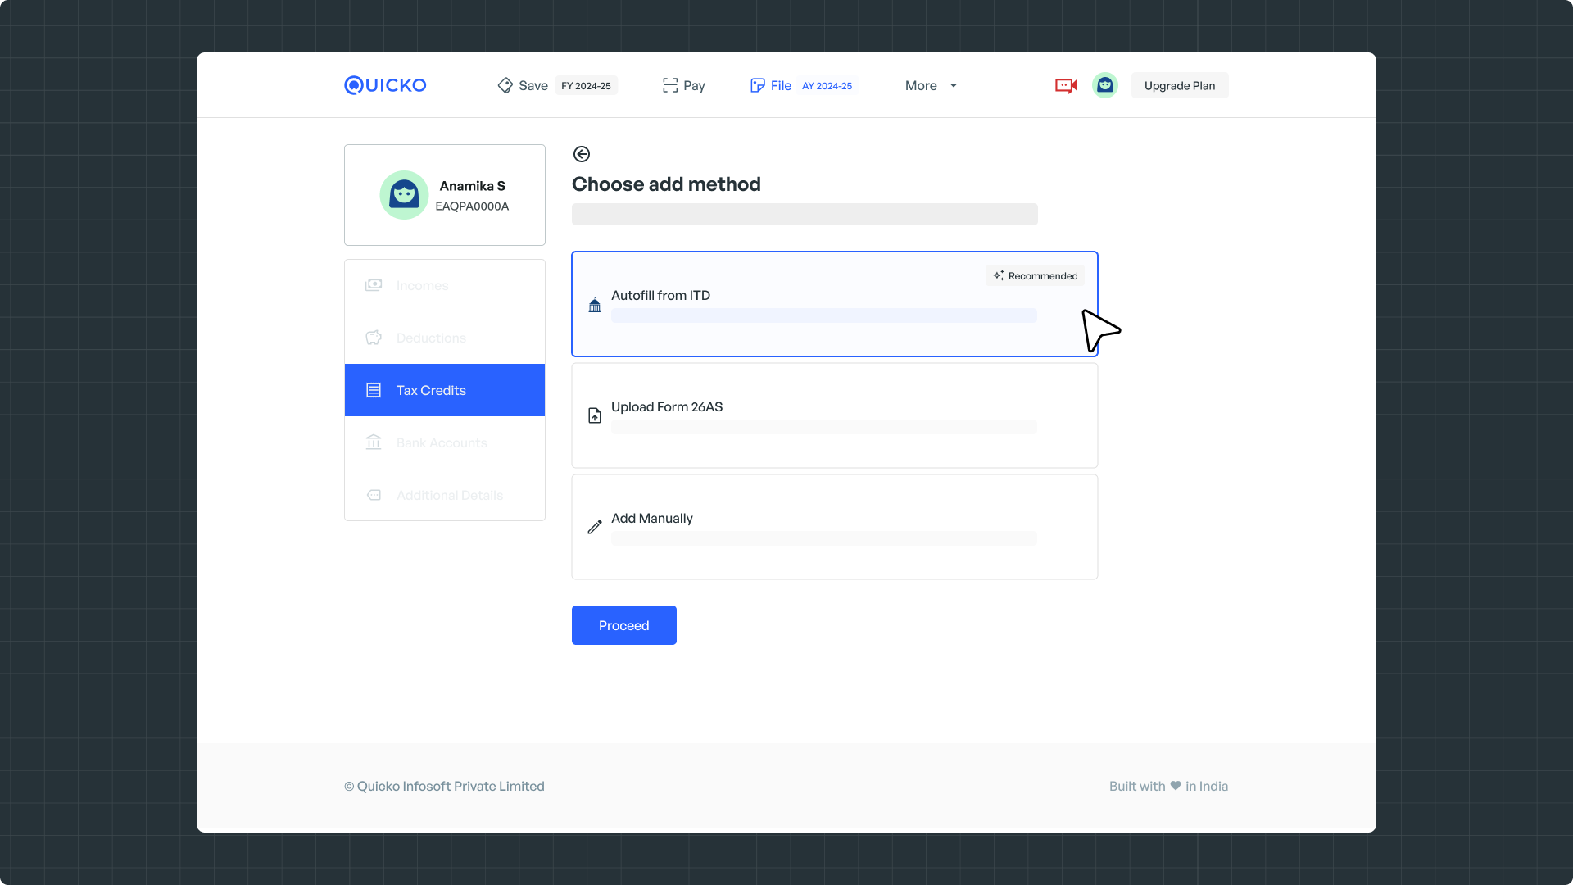
Task: Click the PAN EAQPA0000A text
Action: pos(472,206)
